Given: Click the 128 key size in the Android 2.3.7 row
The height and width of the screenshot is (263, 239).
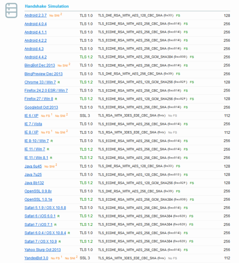Looking at the screenshot, I should coord(227,16).
